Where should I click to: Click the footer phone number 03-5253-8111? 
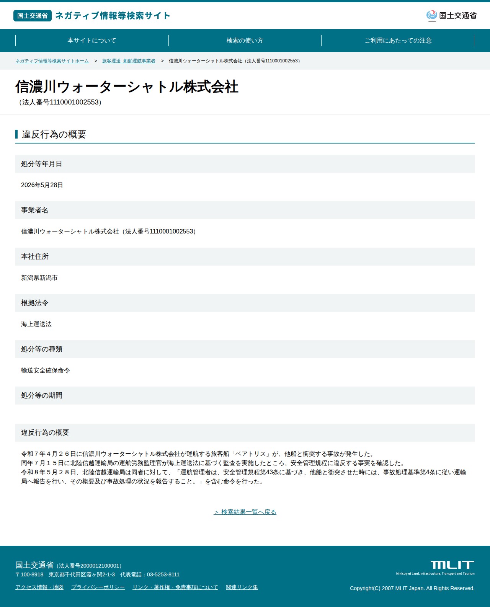tap(163, 574)
